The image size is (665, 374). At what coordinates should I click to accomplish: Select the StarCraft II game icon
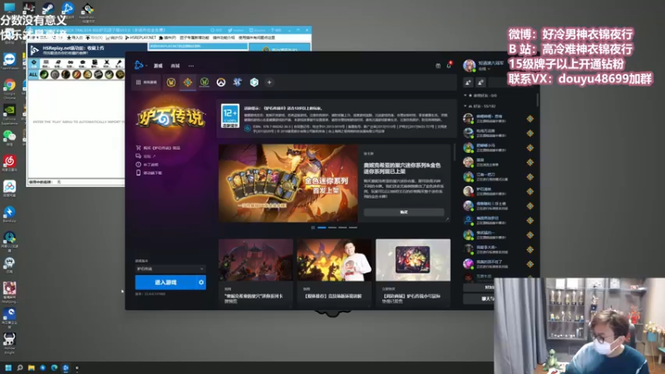pyautogui.click(x=238, y=82)
